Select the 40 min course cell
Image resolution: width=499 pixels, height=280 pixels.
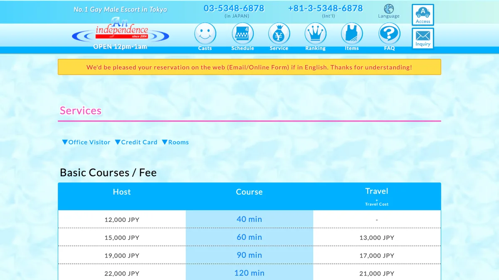coord(249,219)
